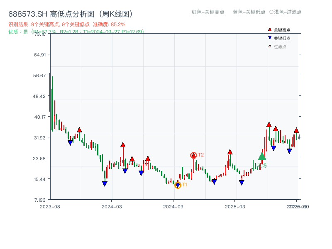
Task: Click the tallest red triangle at the 2025 peak
Action: [269, 124]
